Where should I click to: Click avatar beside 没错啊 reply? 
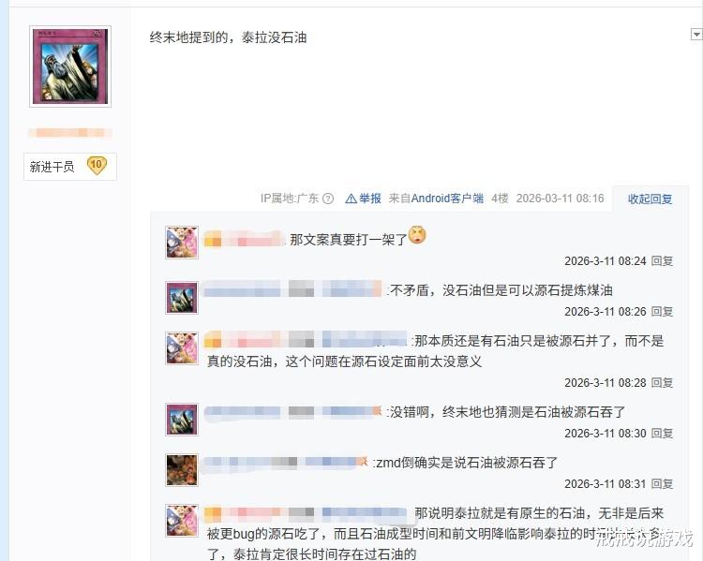point(182,420)
